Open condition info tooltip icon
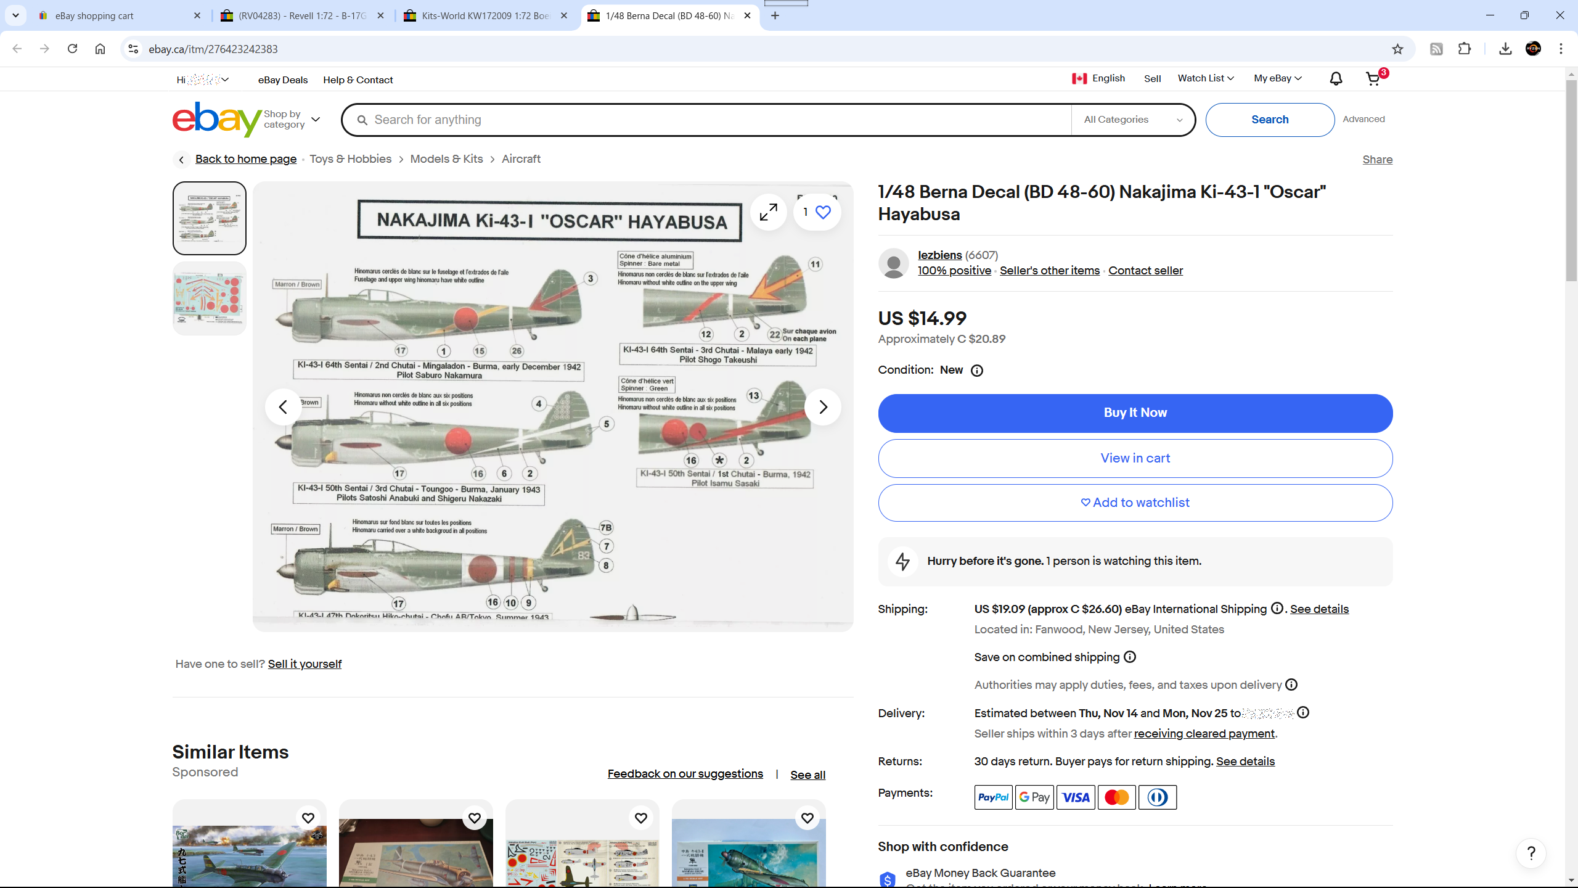1578x888 pixels. (x=977, y=371)
